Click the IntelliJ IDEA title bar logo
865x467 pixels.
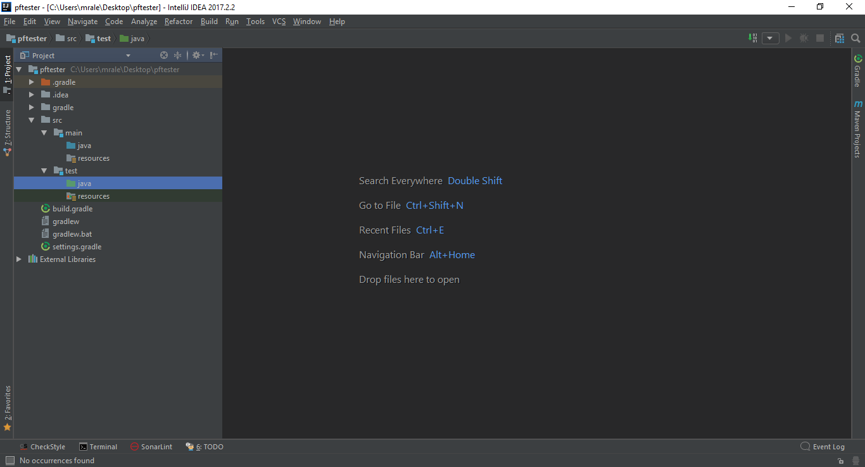pyautogui.click(x=6, y=7)
